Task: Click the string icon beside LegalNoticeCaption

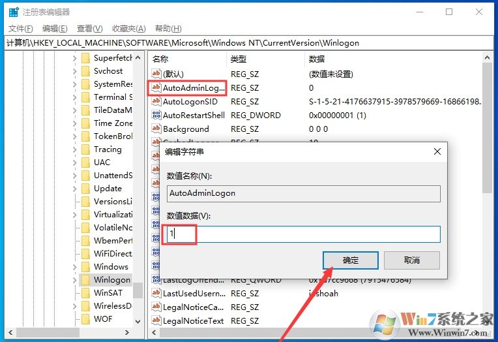Action: (156, 307)
